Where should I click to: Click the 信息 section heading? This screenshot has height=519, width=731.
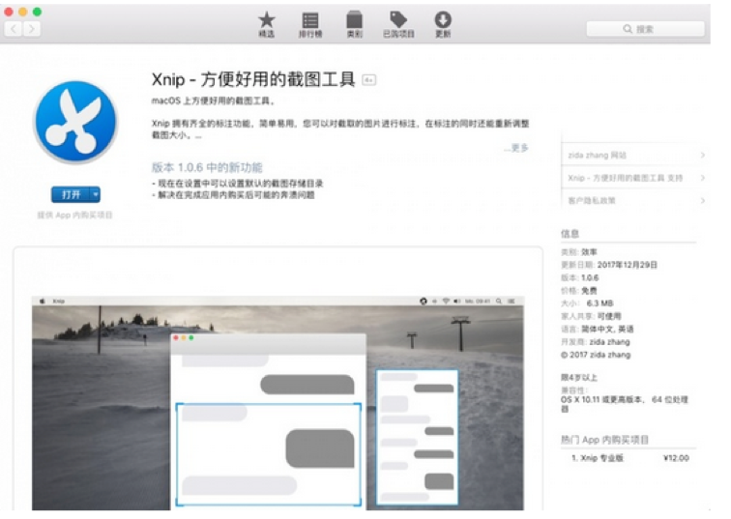tap(570, 234)
